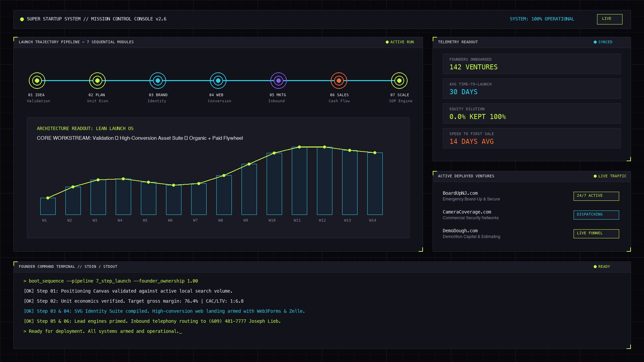The width and height of the screenshot is (644, 362).
Task: Click the DISPATCHING badge for CameraCoverage
Action: pos(596,215)
